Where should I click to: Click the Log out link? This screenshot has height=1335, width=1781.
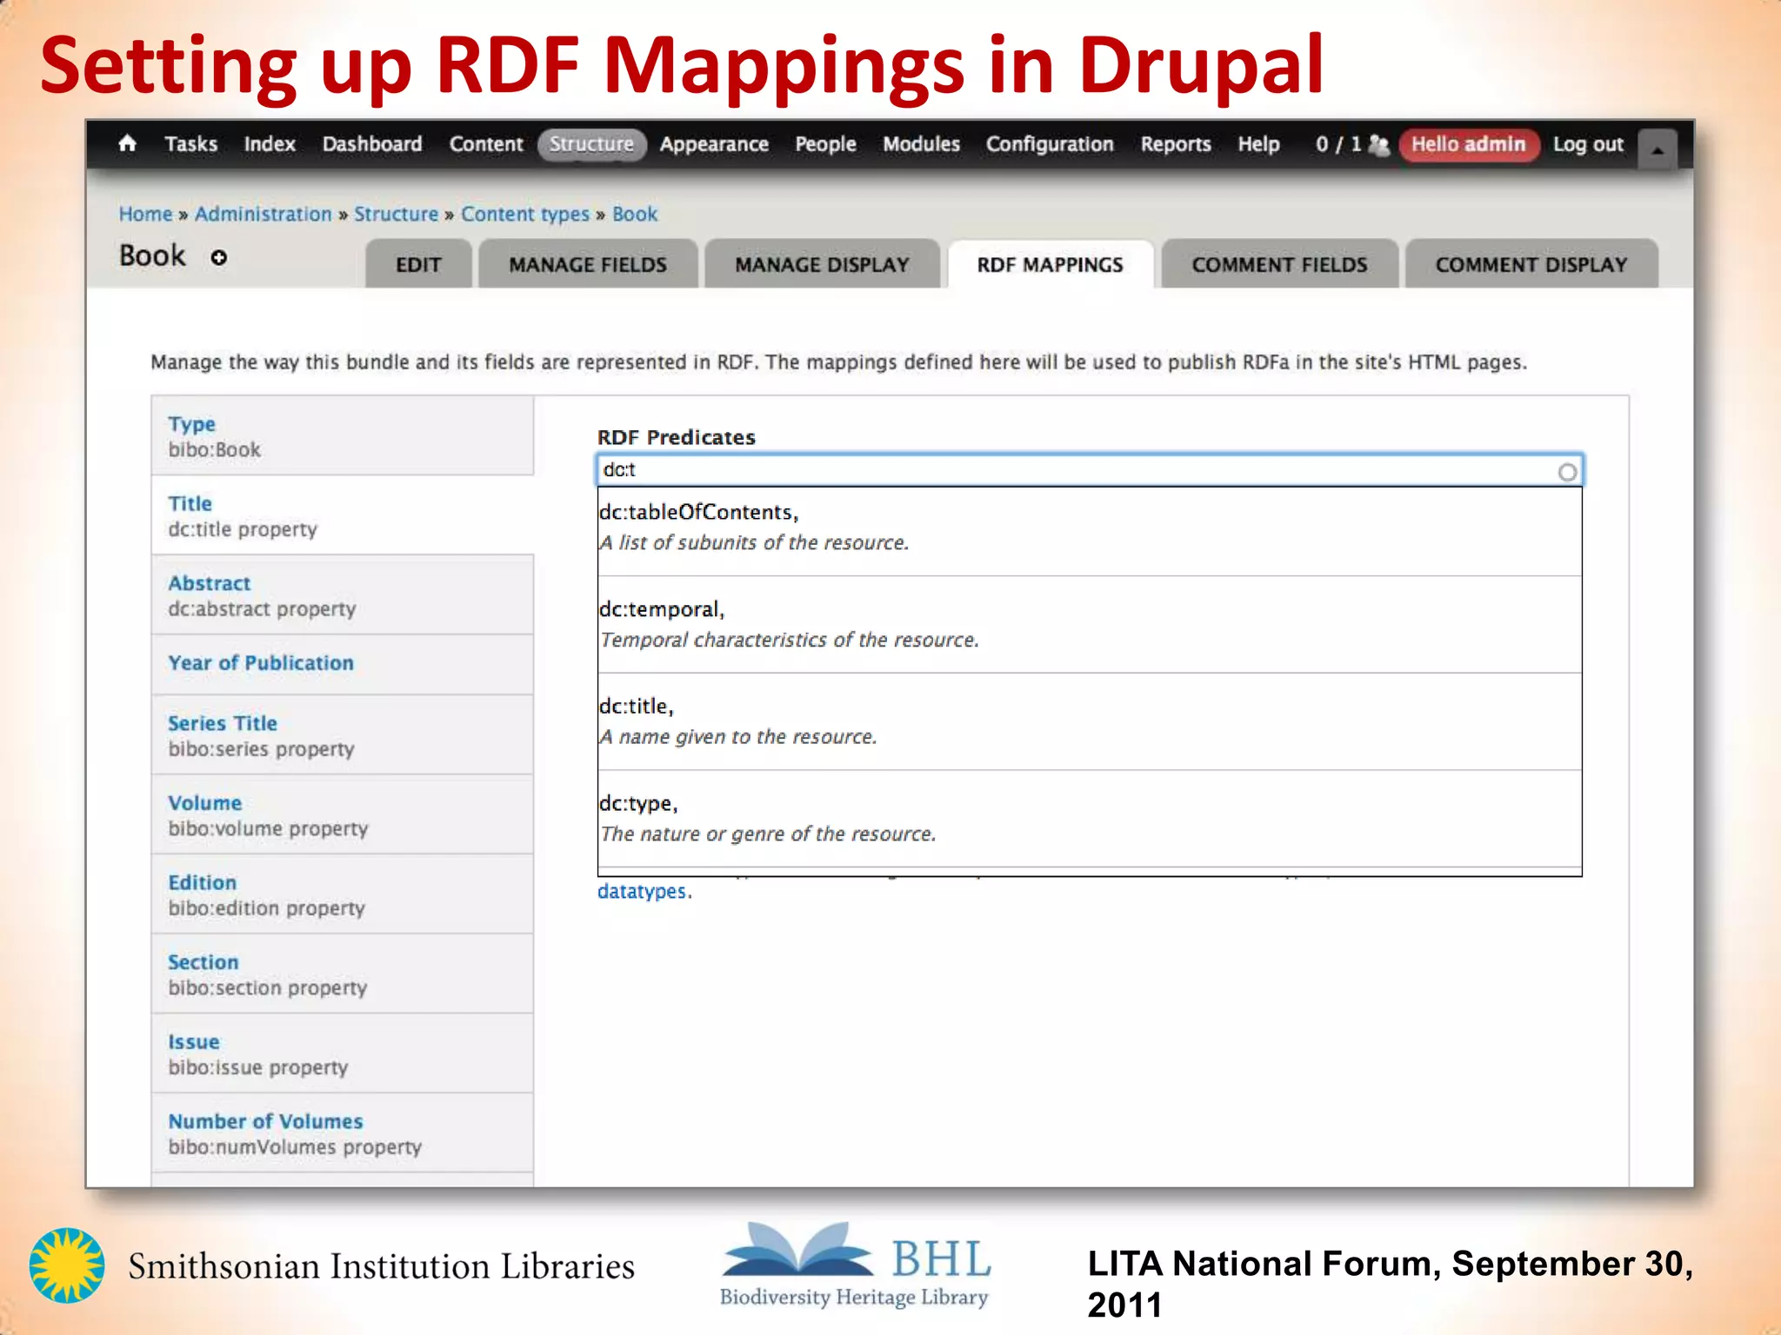tap(1588, 144)
